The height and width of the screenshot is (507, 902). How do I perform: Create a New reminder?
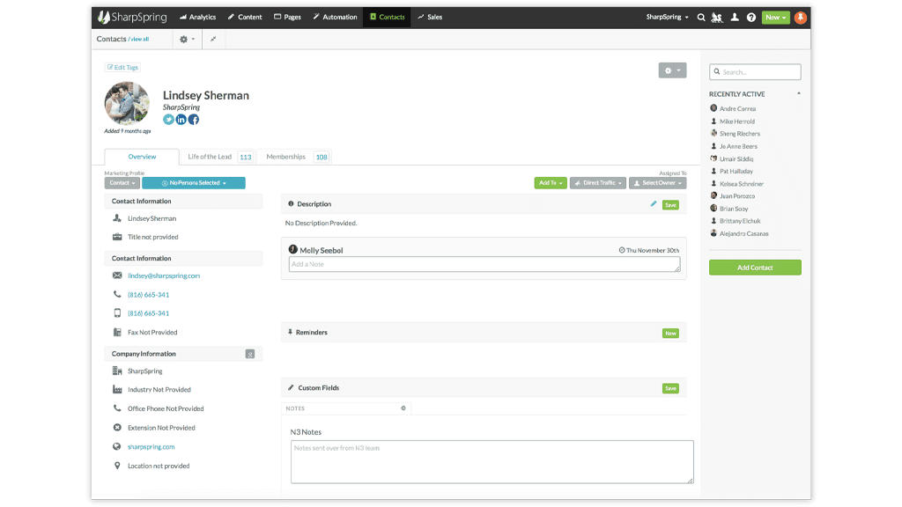[670, 334]
